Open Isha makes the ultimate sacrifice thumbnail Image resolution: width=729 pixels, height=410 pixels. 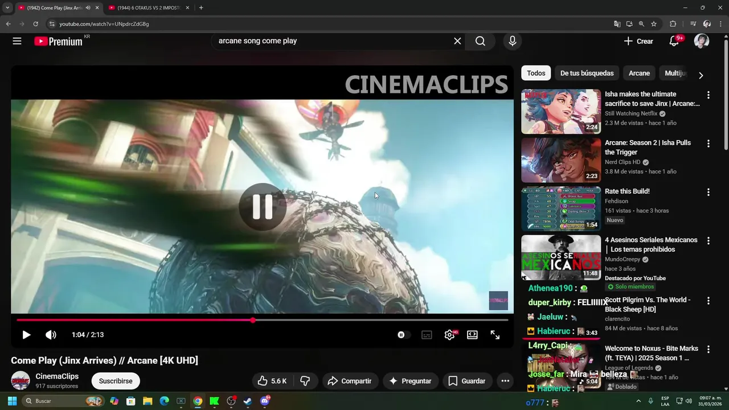tap(561, 111)
